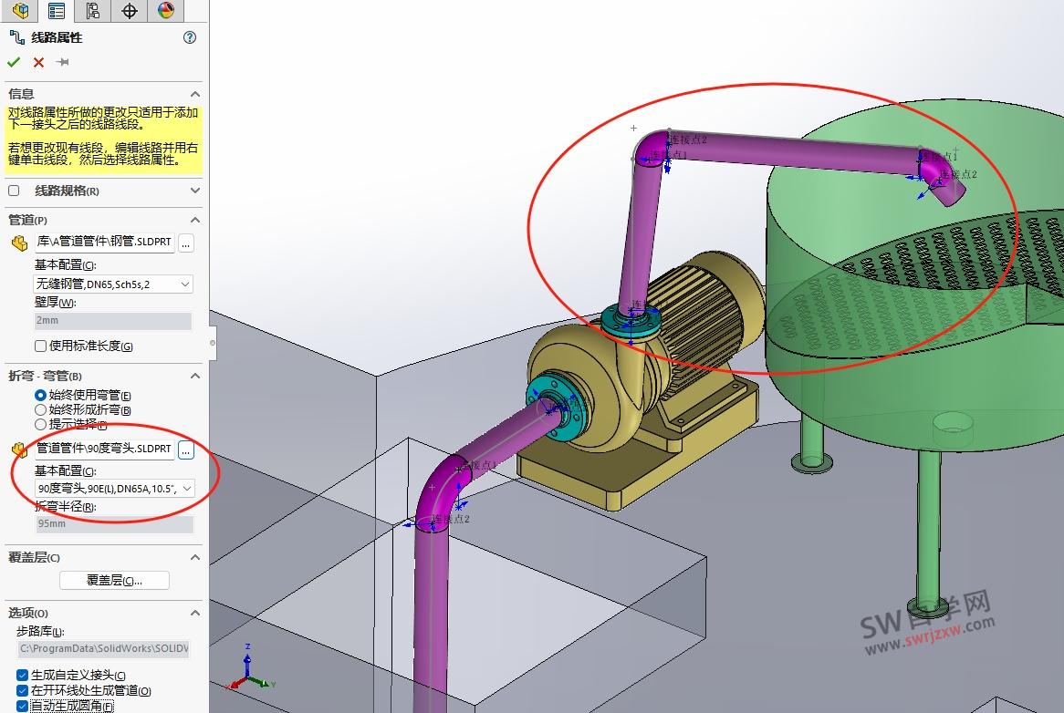Open help via the question mark icon
Image resolution: width=1064 pixels, height=713 pixels.
190,37
